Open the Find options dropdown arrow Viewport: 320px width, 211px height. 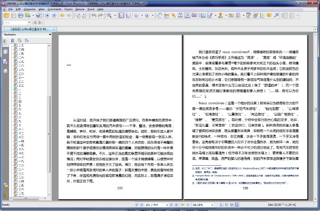(29, 22)
